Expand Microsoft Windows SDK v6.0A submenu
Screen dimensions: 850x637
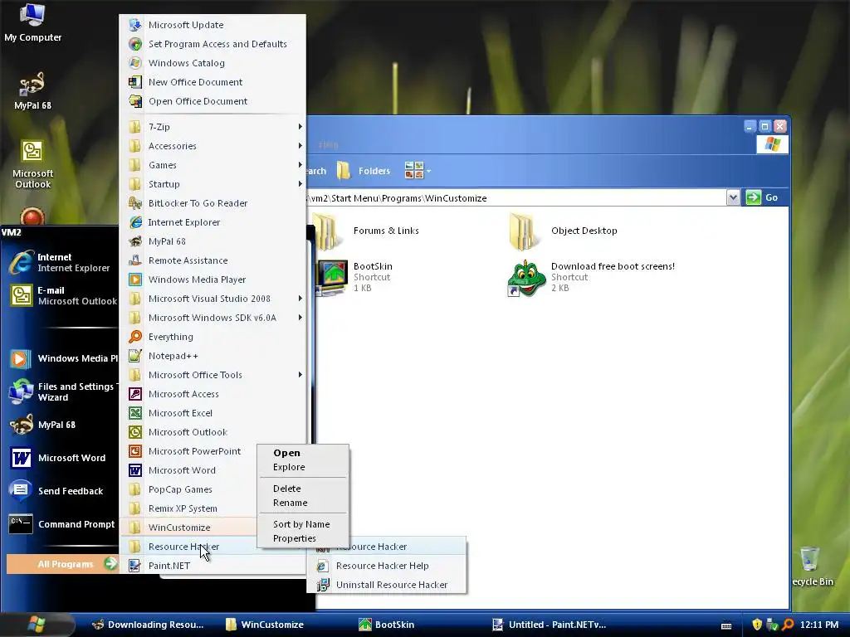coord(212,318)
